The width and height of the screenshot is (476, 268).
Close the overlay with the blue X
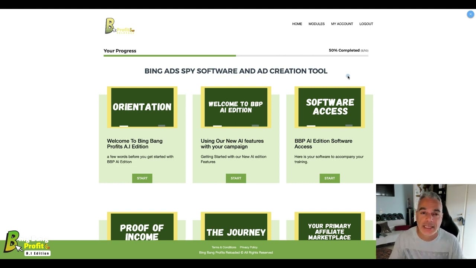tap(470, 14)
